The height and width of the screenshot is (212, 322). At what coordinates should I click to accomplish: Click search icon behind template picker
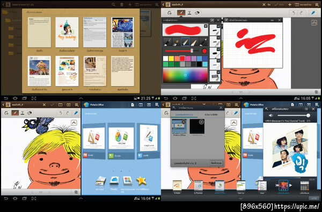(x=113, y=4)
